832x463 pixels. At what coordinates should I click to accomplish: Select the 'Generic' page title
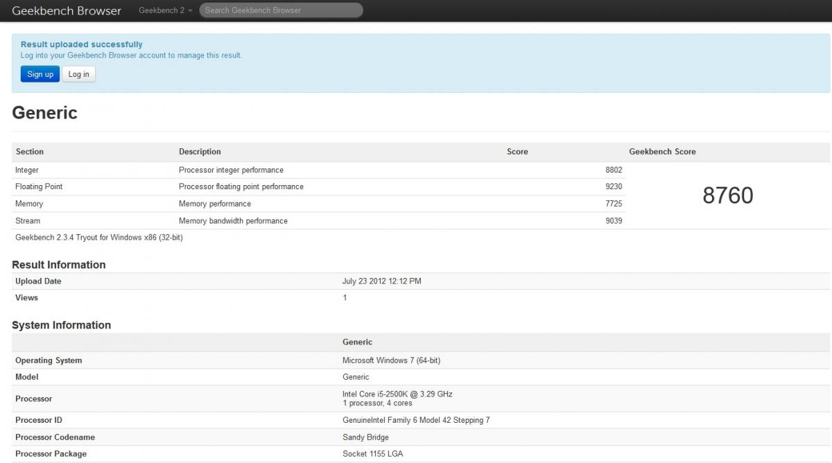[44, 113]
